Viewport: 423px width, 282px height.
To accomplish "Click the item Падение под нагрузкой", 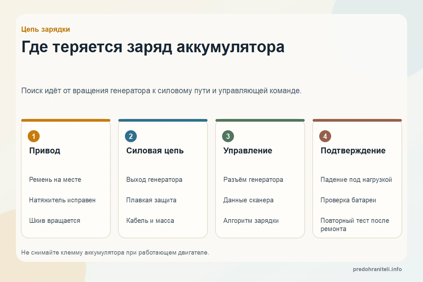I will 356,180.
